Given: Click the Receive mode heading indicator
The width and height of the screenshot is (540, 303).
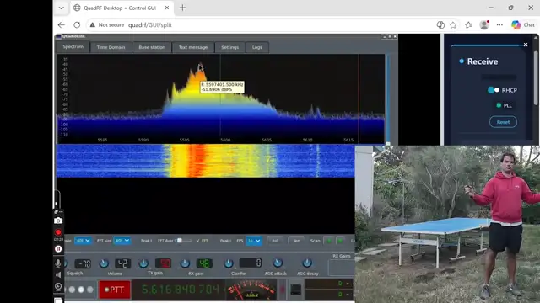Looking at the screenshot, I should tap(462, 61).
